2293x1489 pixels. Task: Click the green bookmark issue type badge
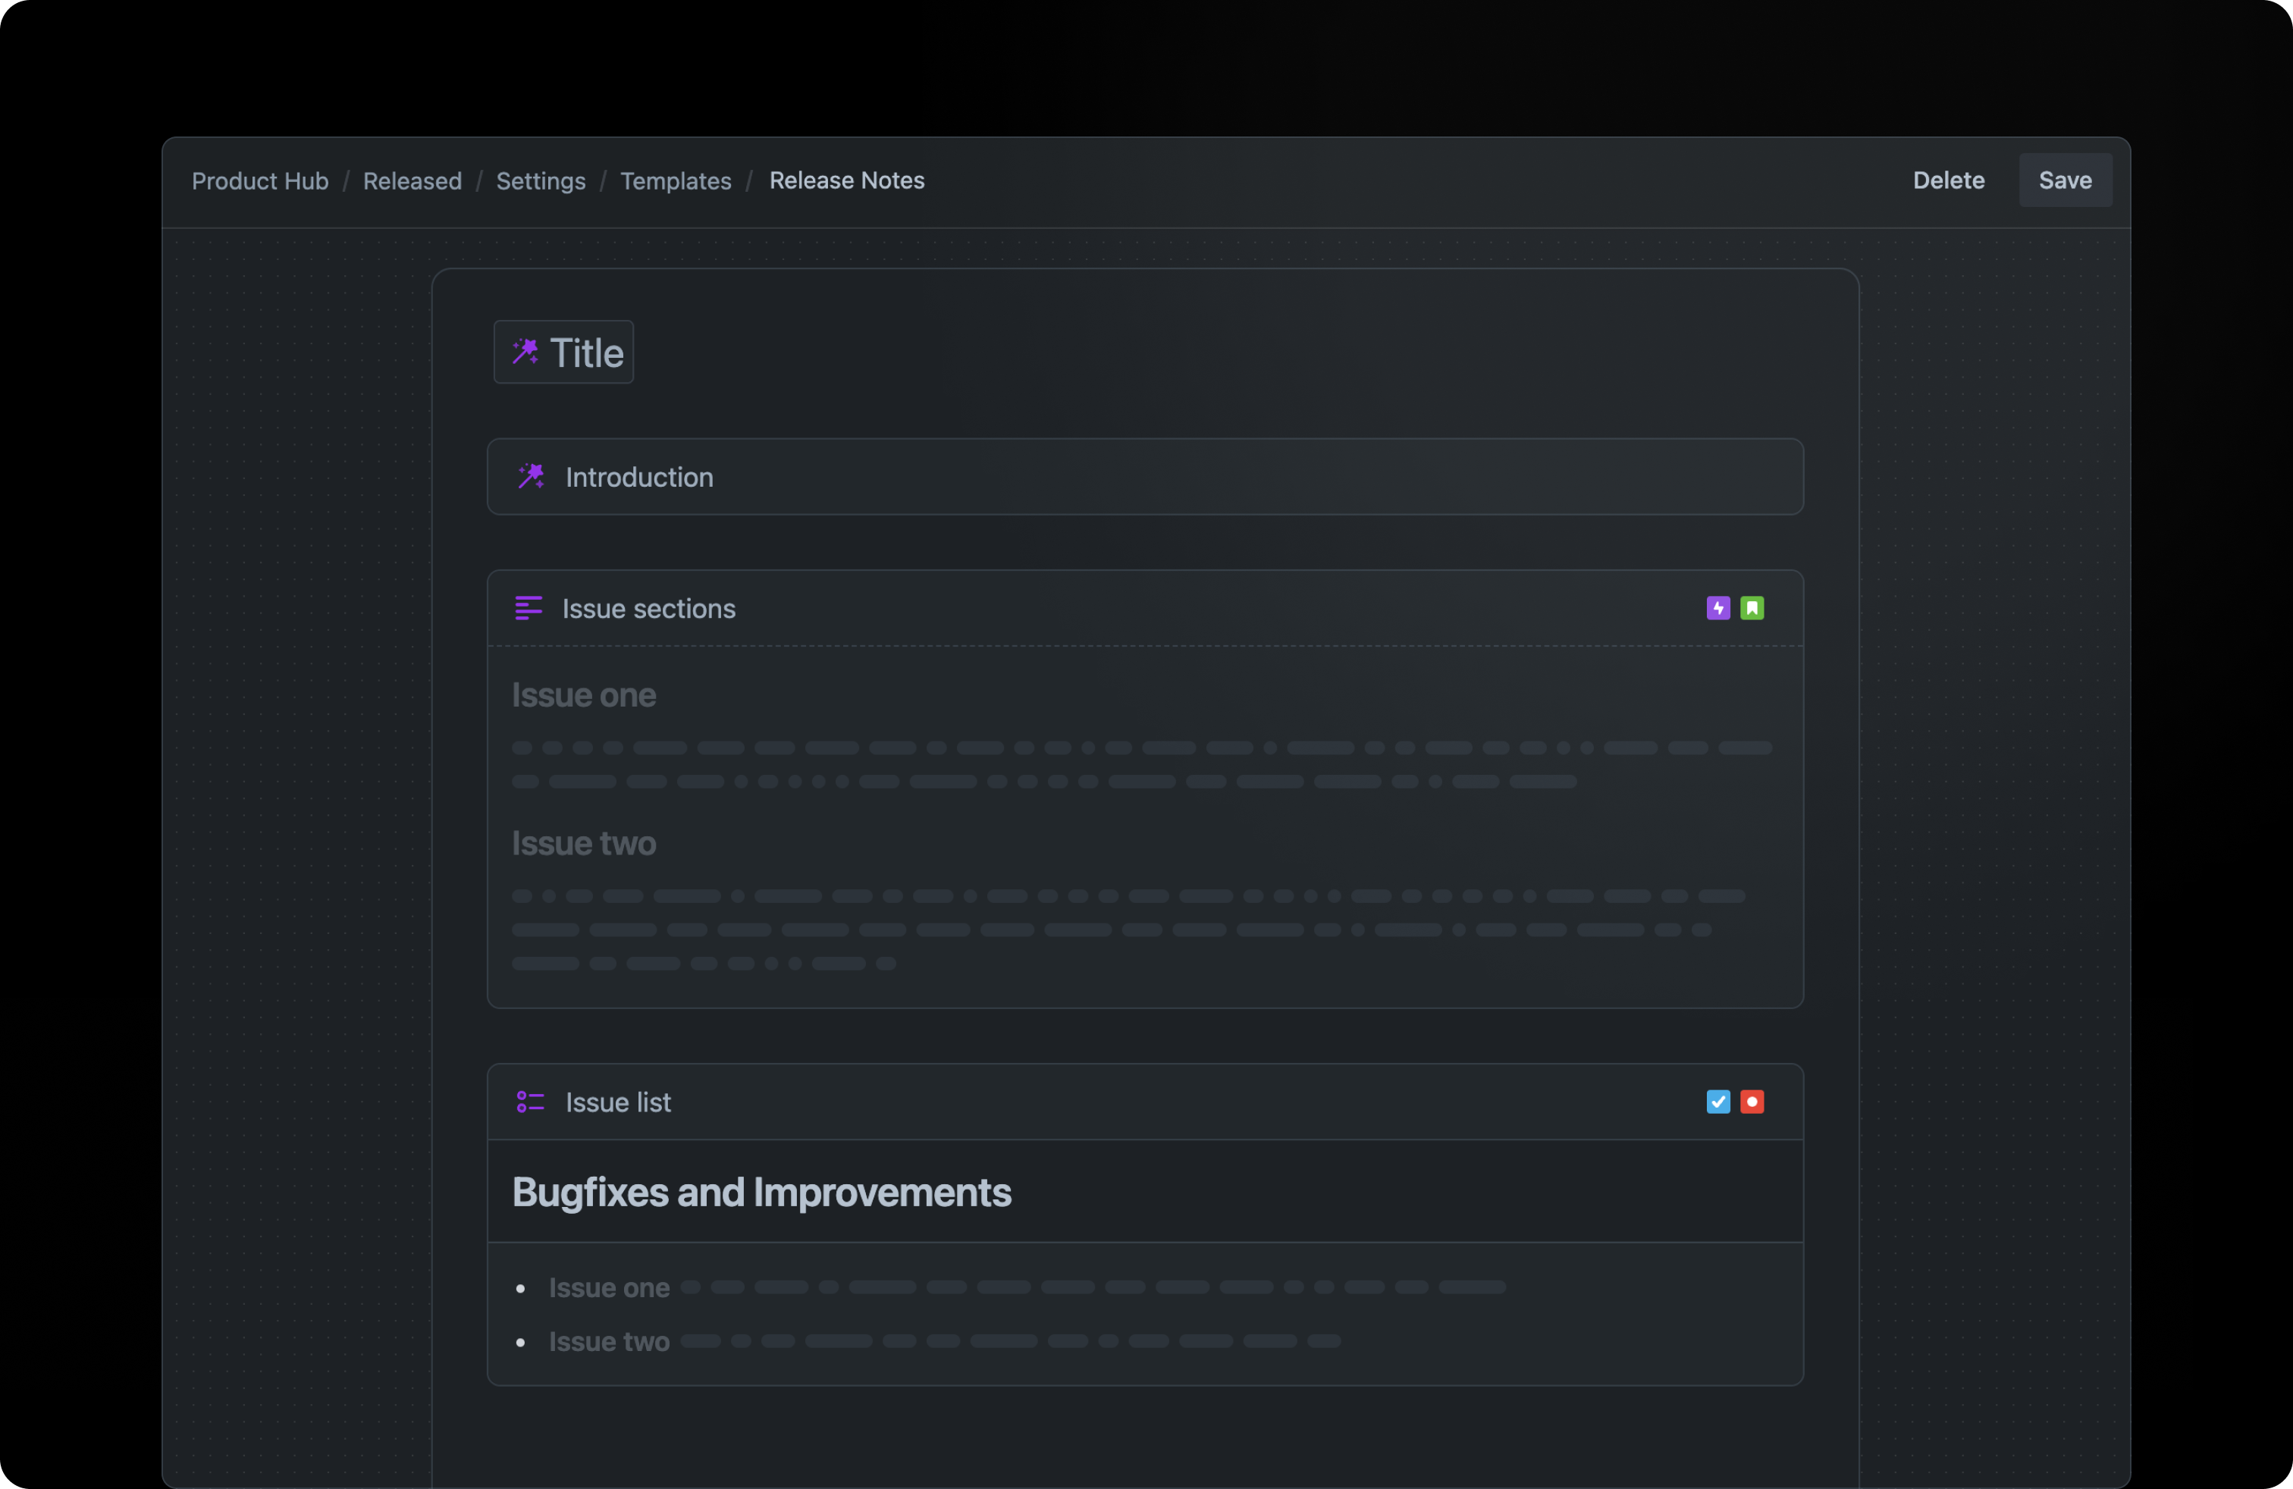tap(1752, 608)
